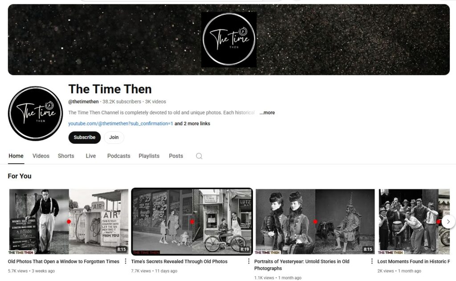Open title 'Old Photos That Open a Window to Forgotten Times'
The height and width of the screenshot is (281, 456).
tap(64, 261)
